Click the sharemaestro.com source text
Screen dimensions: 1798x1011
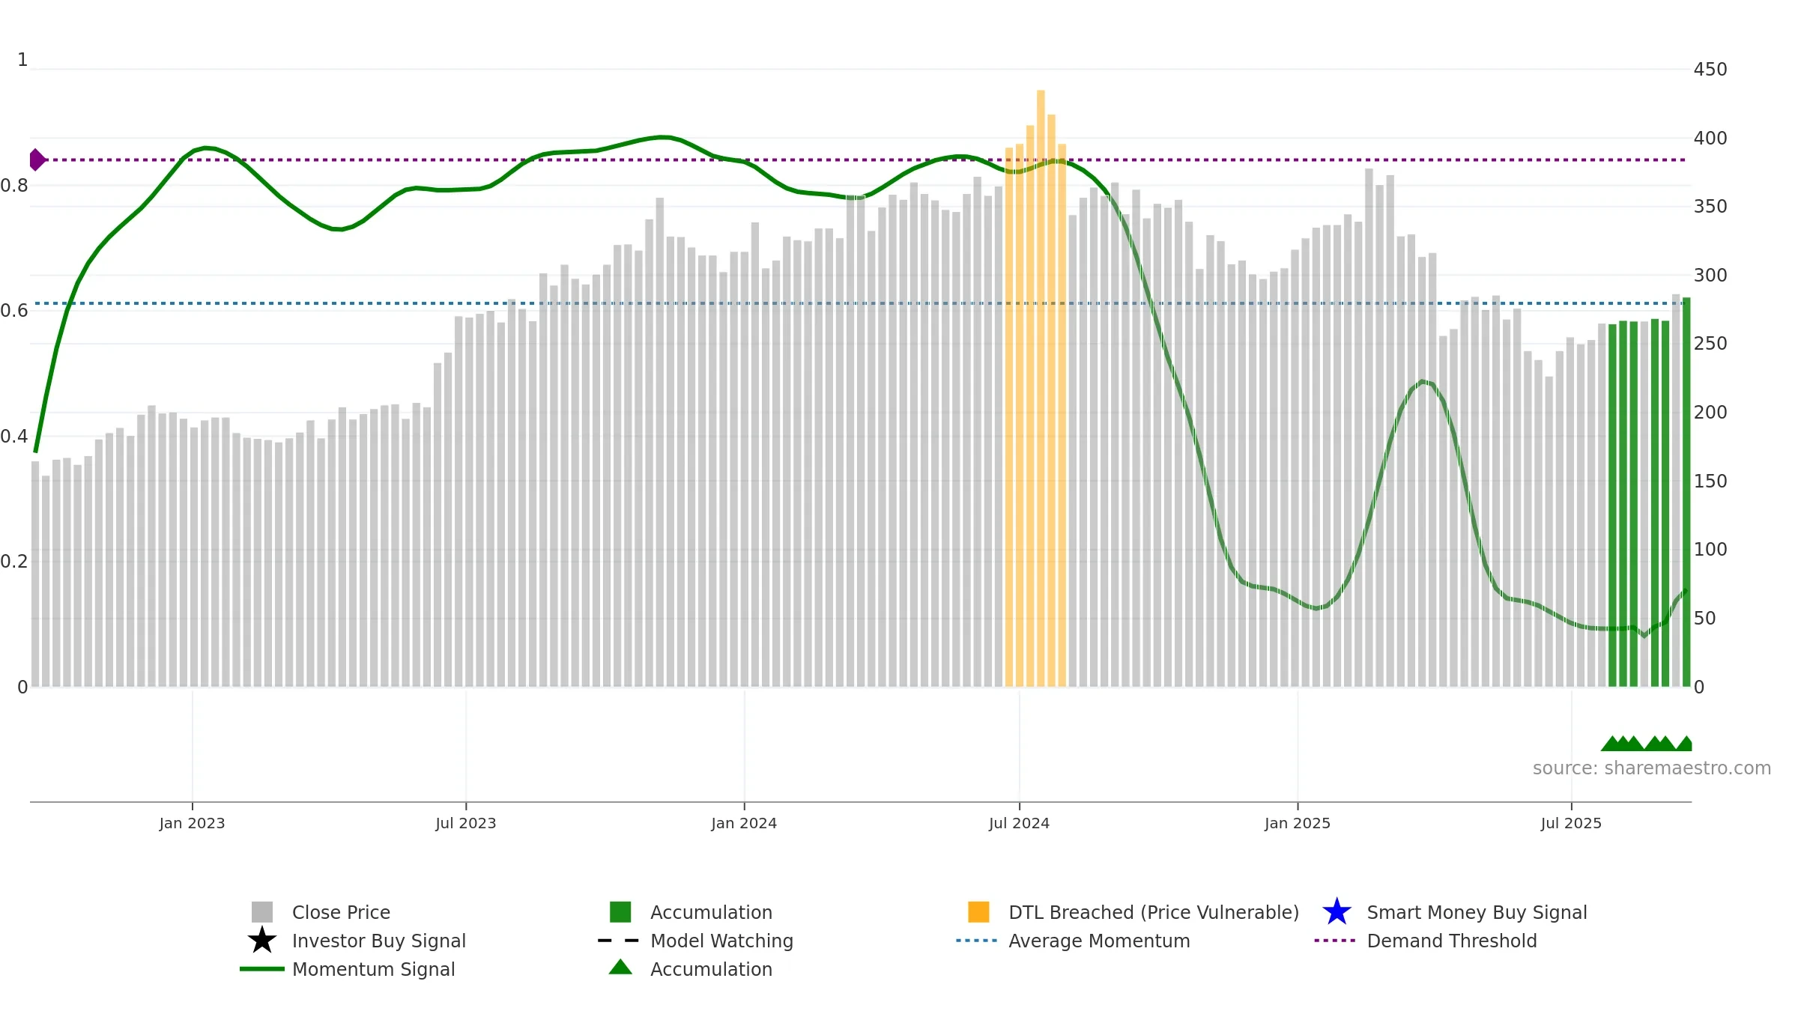(1651, 768)
